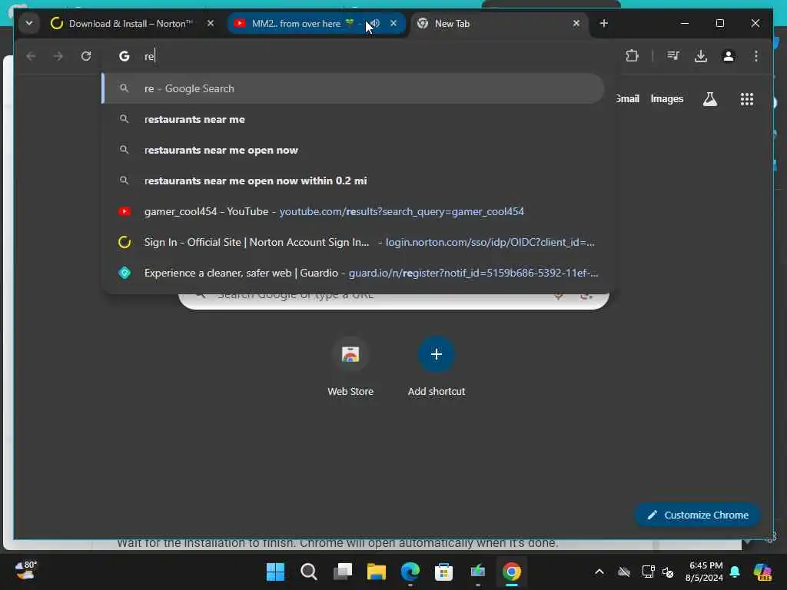The height and width of the screenshot is (590, 787).
Task: Open the monitor app next to the Store icon
Action: pos(477,572)
